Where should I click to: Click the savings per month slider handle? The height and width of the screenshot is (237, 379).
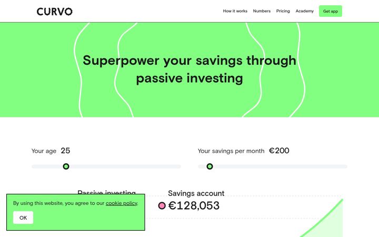pyautogui.click(x=210, y=166)
